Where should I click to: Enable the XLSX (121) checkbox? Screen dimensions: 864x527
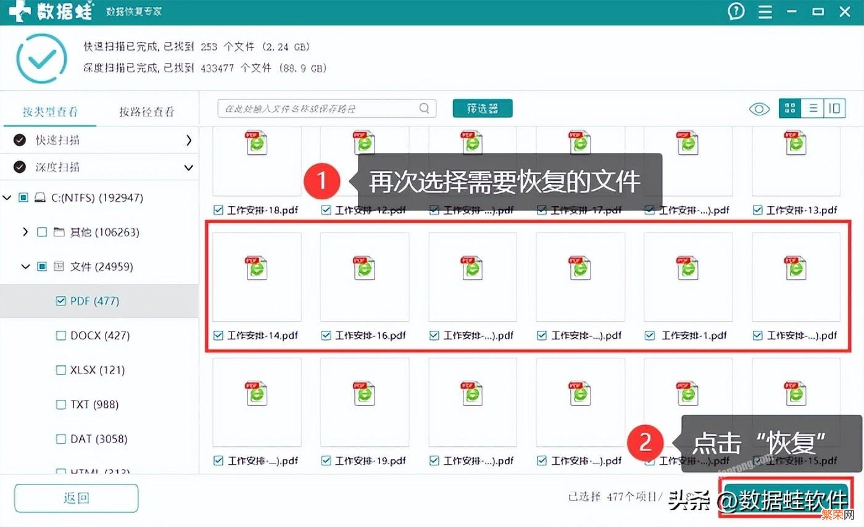tap(60, 370)
